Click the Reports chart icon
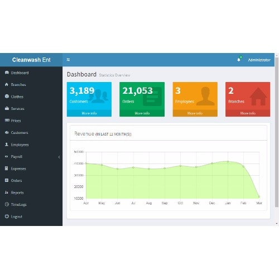Viewport: 279px width, 279px height. point(7,193)
